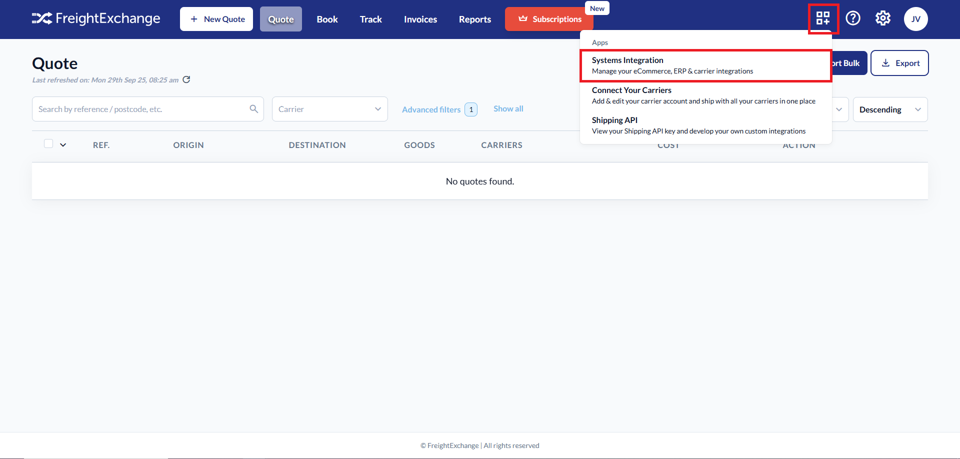Go to the Book tab
The width and height of the screenshot is (960, 459).
coord(327,19)
